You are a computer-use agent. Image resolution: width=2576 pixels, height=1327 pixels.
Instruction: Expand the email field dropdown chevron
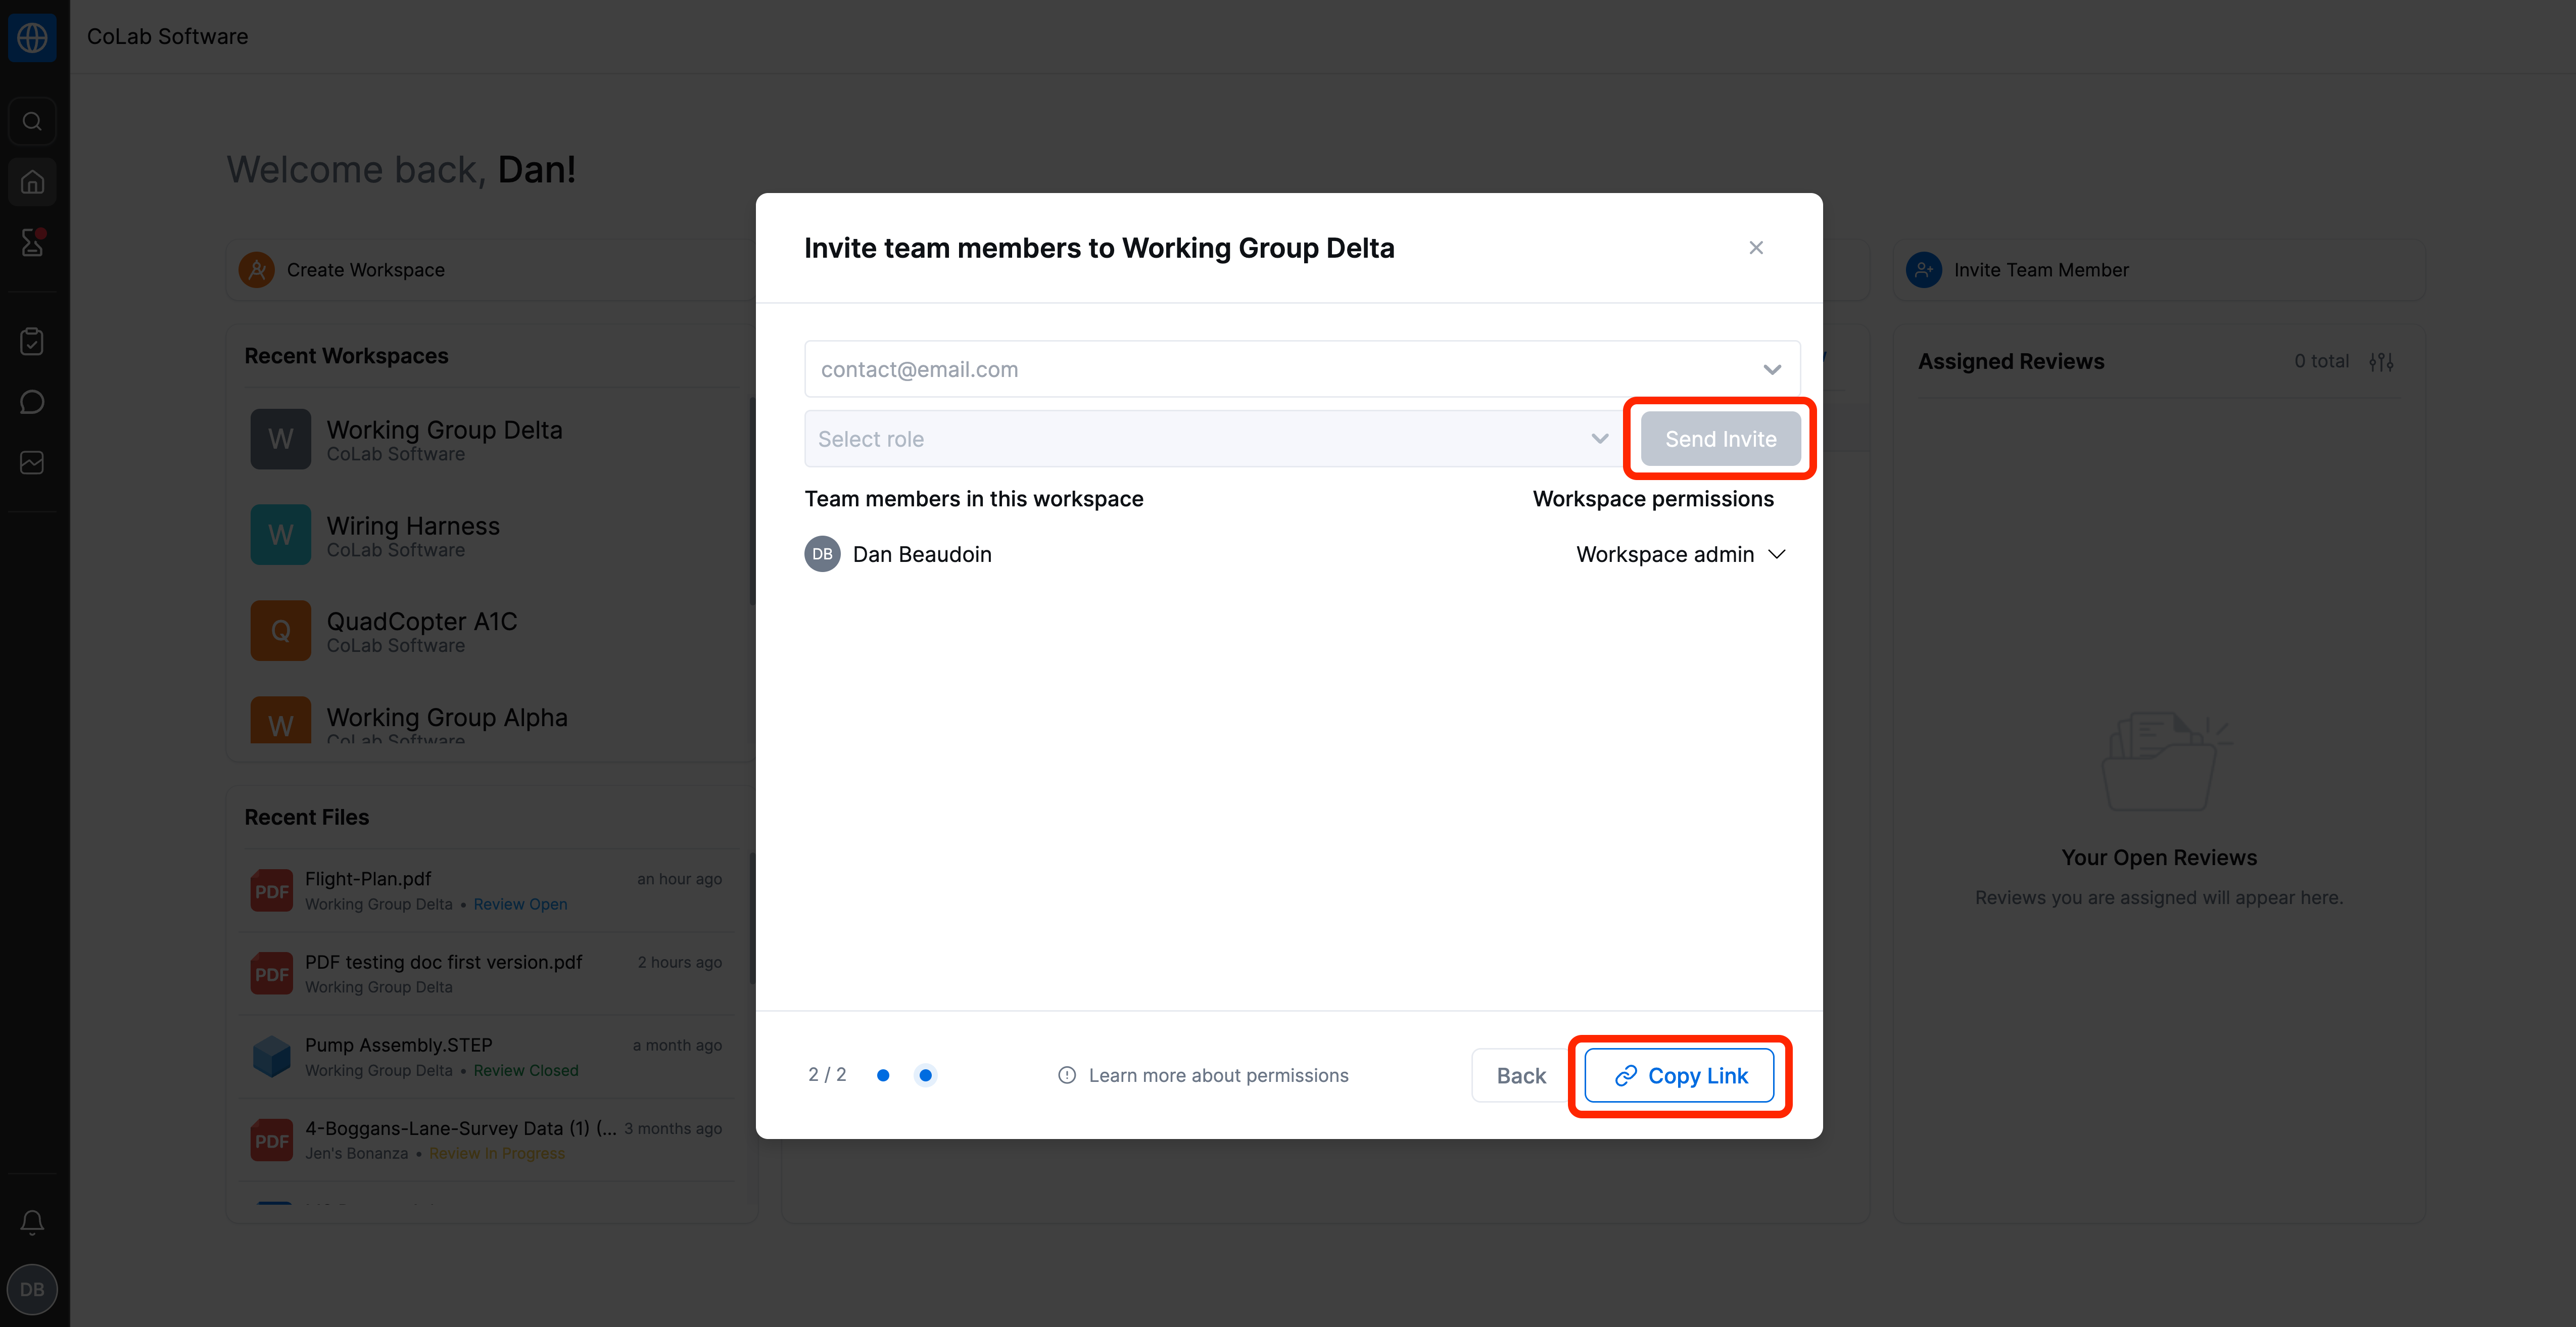click(x=1772, y=370)
